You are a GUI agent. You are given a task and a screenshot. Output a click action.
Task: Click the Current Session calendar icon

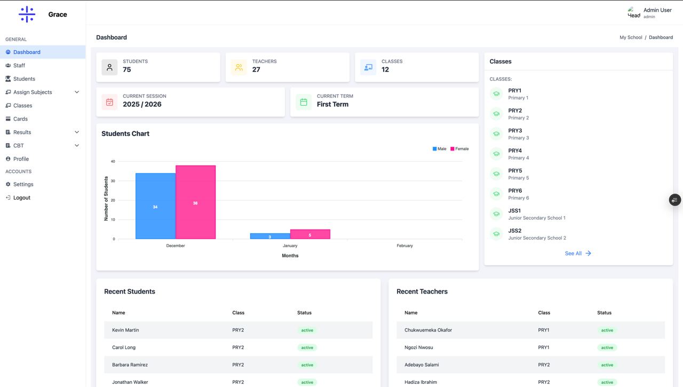tap(109, 102)
